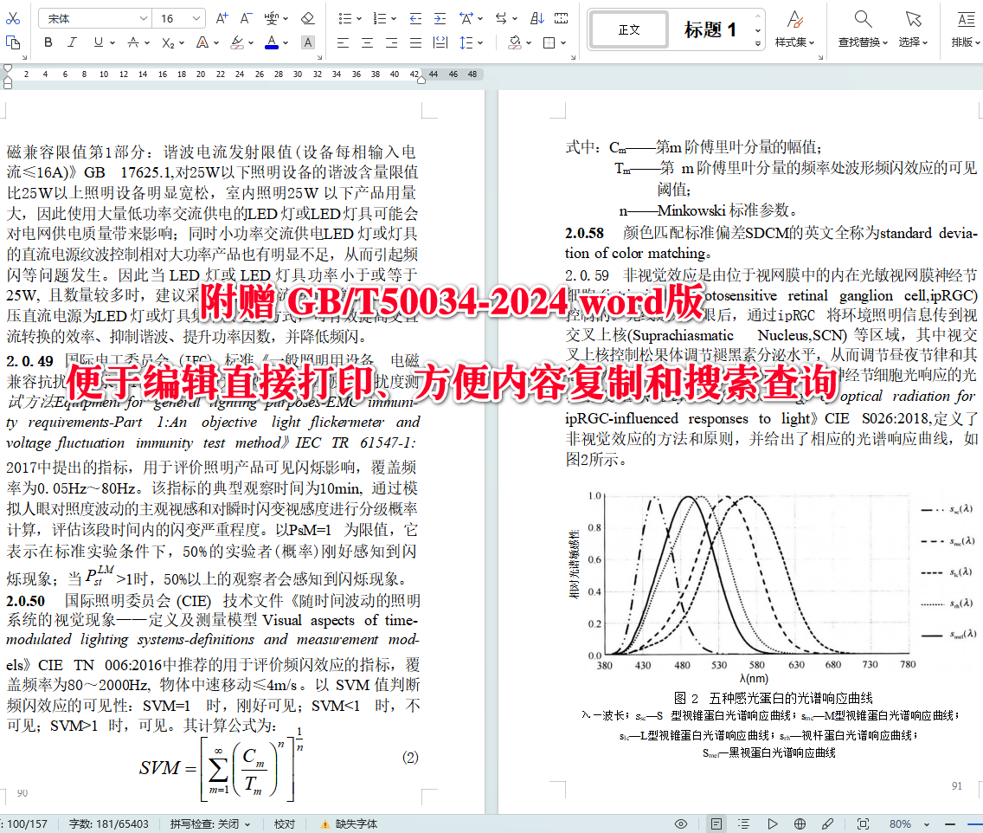This screenshot has height=833, width=983.
Task: Increase paragraph indent
Action: (440, 18)
